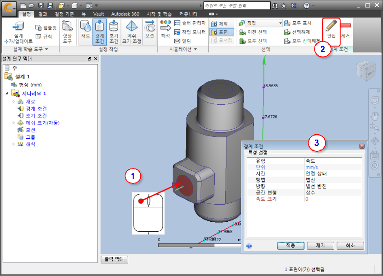The width and height of the screenshot is (383, 276).
Task: Expand the 시뮬레이션 panel dropdown
Action: coord(183,49)
